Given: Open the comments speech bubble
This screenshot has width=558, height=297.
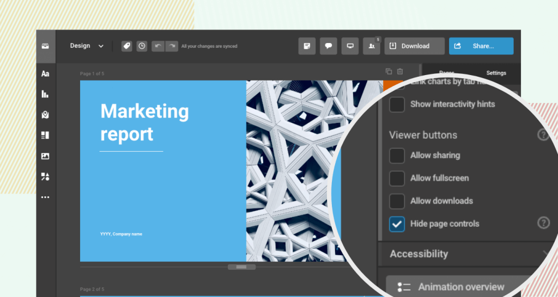Looking at the screenshot, I should (x=329, y=46).
